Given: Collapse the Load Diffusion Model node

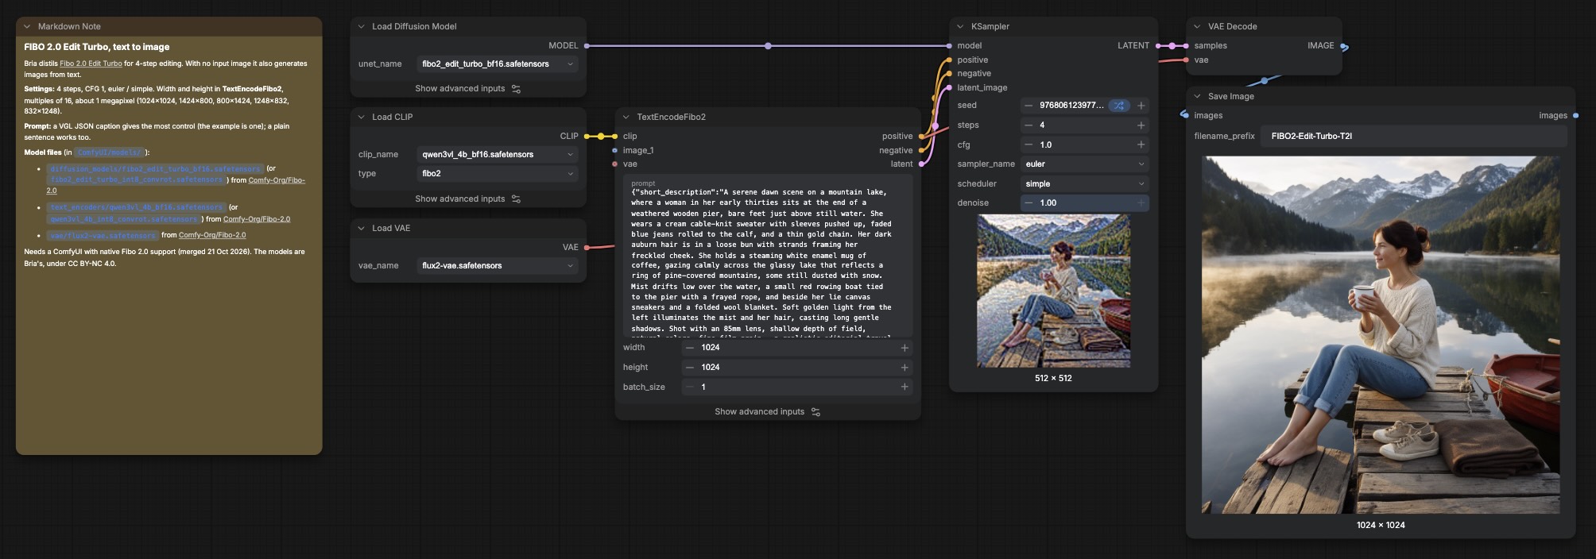Looking at the screenshot, I should [362, 26].
